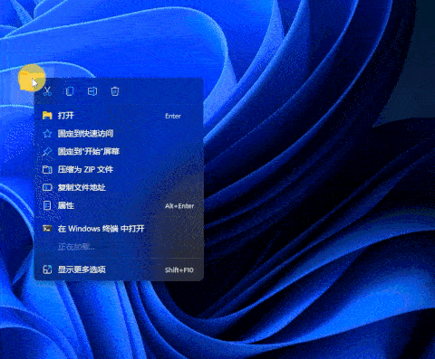Click the pushpin icon for 固定到"开始"屏幕

[47, 152]
